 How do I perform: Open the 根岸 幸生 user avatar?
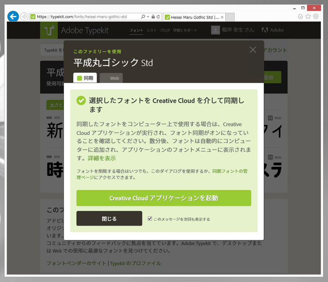click(215, 30)
